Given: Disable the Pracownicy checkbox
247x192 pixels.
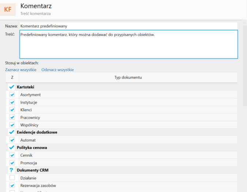Looking at the screenshot, I should pos(12,117).
